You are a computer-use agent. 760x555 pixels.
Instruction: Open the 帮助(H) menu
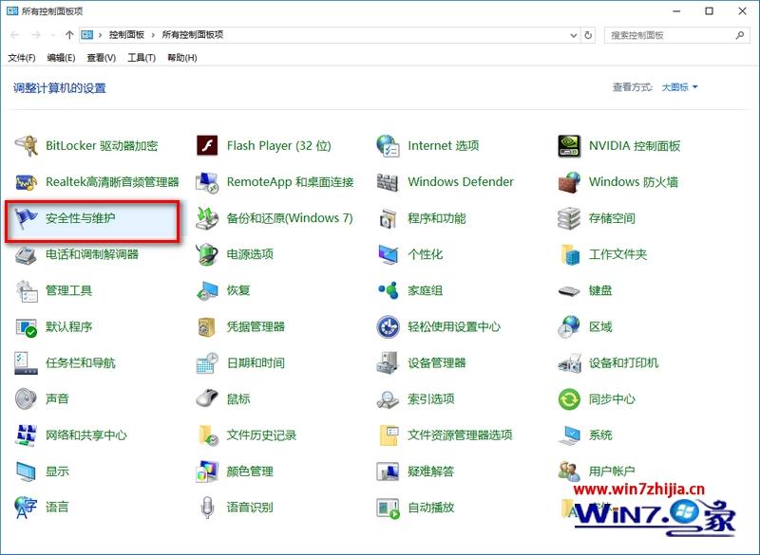pos(182,58)
